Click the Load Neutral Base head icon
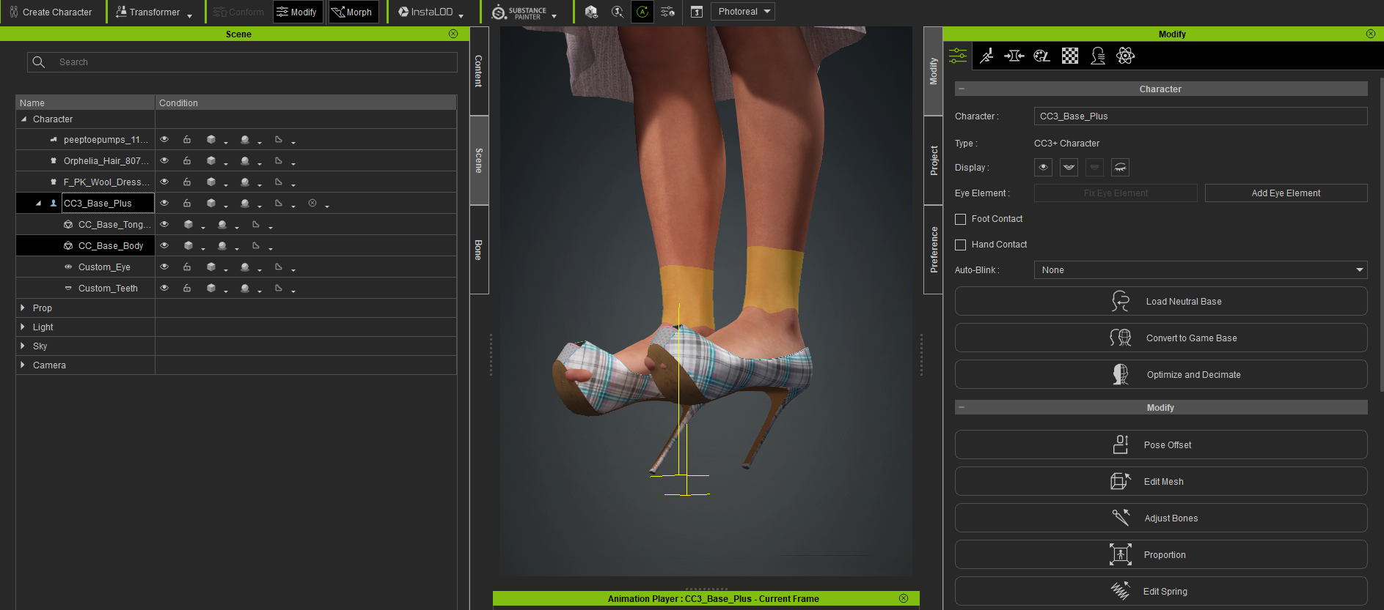 click(x=1121, y=301)
